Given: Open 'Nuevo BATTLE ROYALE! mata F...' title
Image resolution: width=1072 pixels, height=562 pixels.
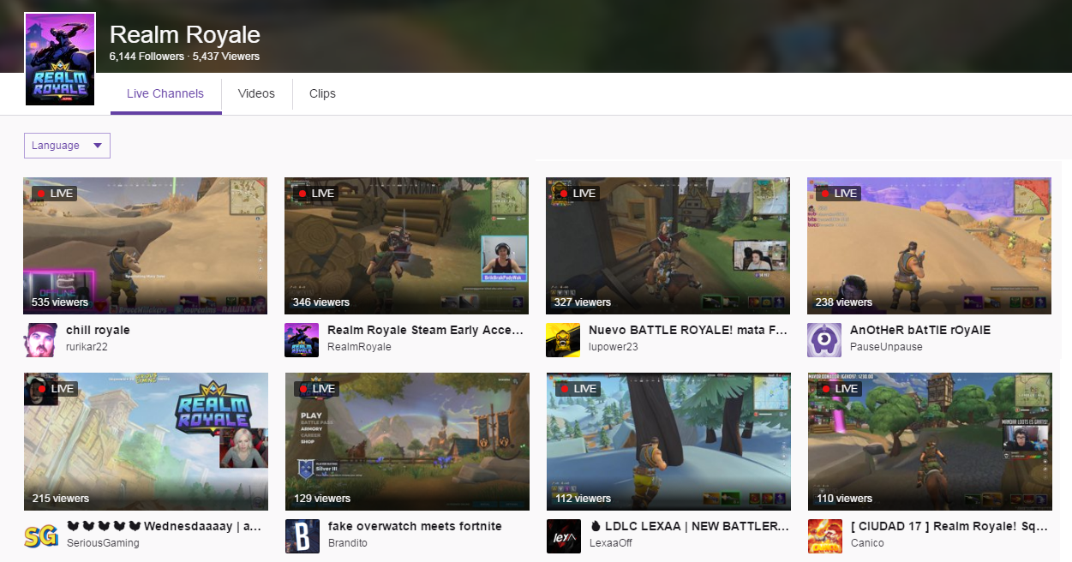Looking at the screenshot, I should pyautogui.click(x=687, y=330).
